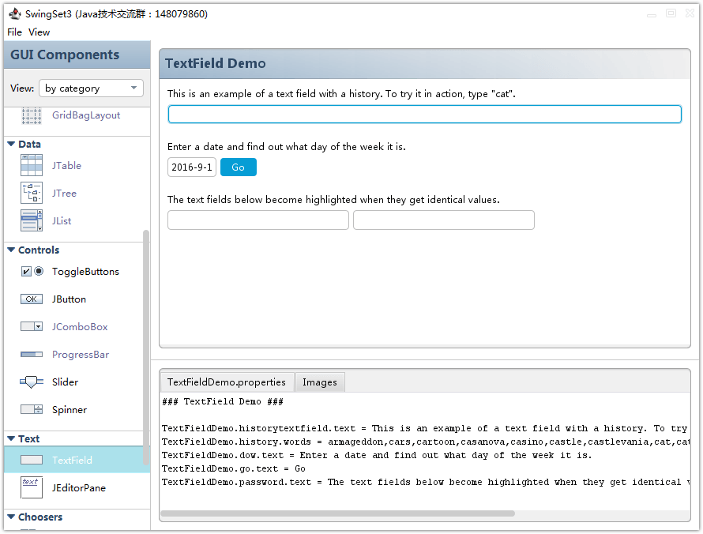Open the JEditorPane demo
Image resolution: width=703 pixels, height=534 pixels.
coord(78,487)
